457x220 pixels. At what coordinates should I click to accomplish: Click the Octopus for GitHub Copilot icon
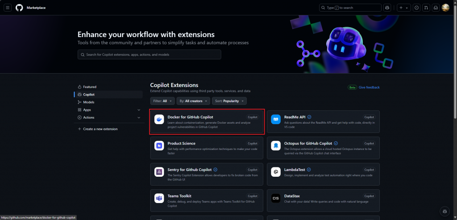coord(276,145)
